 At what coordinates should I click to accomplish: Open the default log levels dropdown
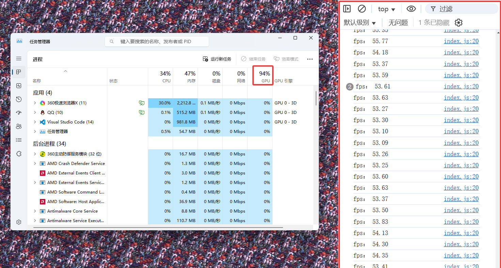click(x=360, y=23)
